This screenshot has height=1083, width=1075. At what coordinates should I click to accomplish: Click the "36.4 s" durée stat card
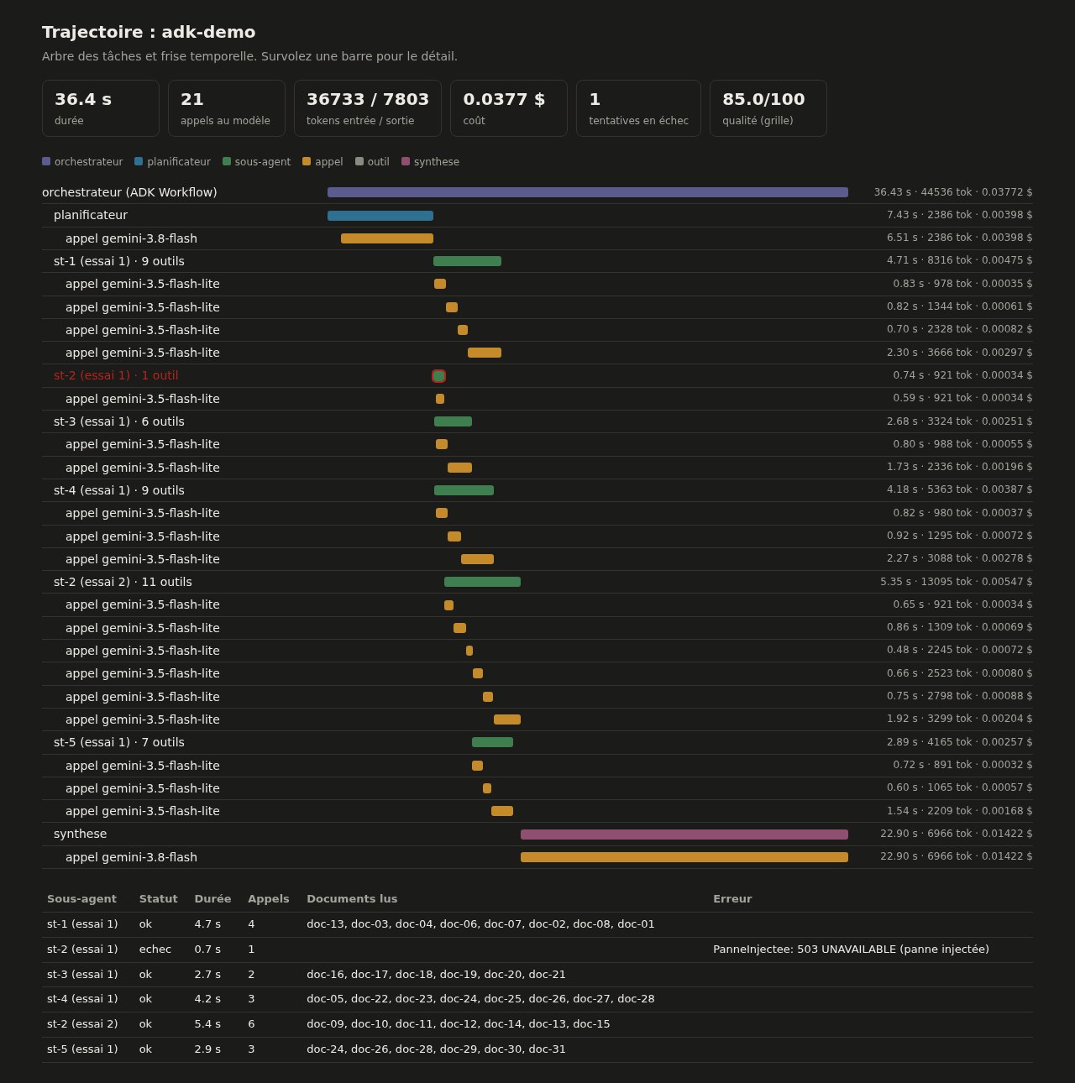[101, 108]
